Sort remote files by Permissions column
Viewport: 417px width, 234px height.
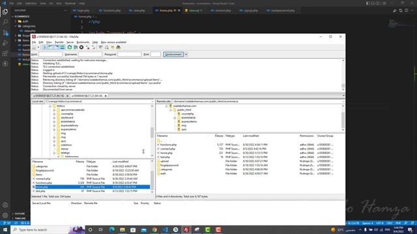click(x=307, y=136)
